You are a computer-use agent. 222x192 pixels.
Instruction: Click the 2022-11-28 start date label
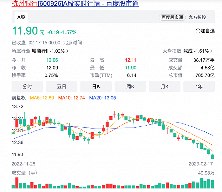click(x=23, y=164)
